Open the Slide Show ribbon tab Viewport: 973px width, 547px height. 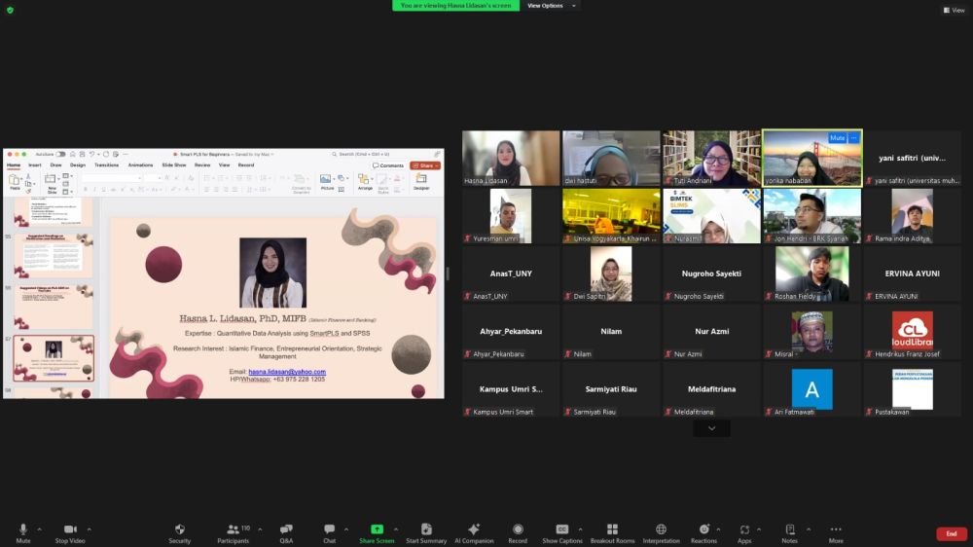point(173,165)
